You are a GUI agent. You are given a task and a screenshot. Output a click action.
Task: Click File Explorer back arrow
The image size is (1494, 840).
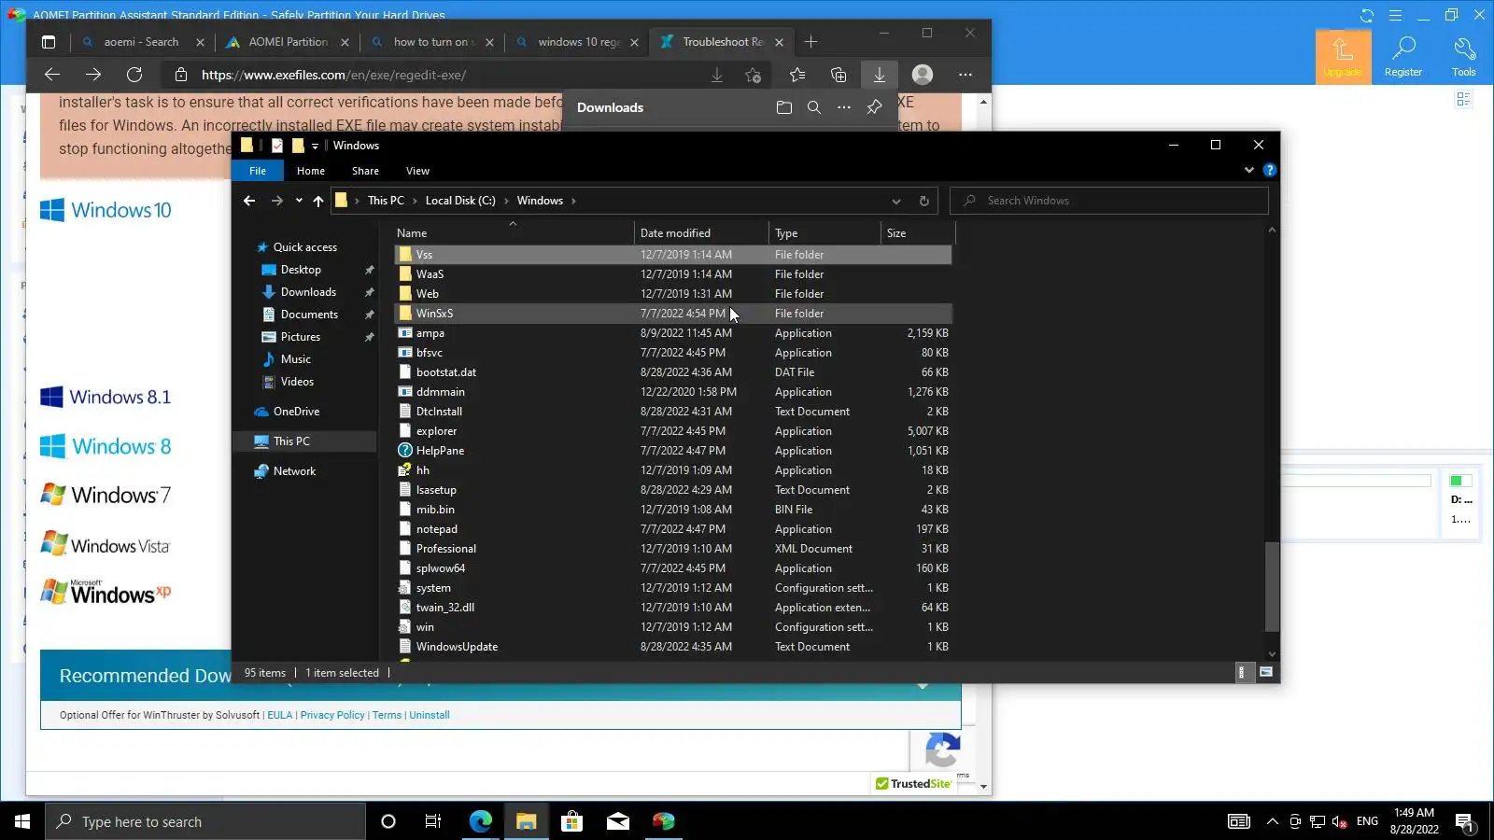[x=249, y=201]
